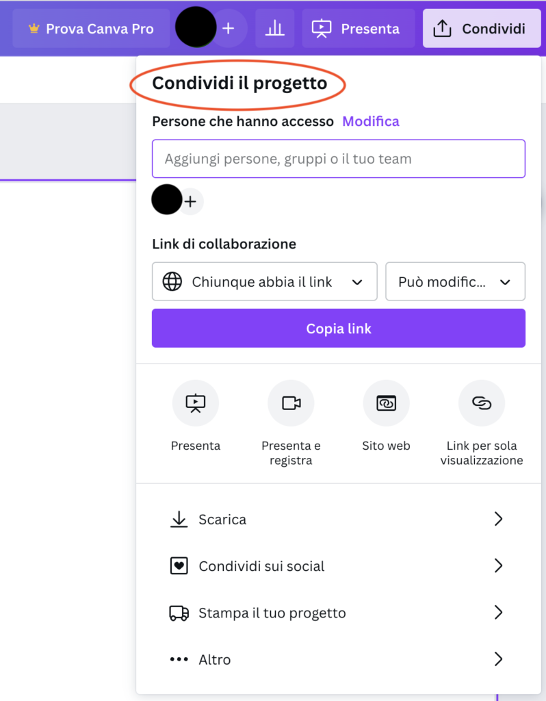Image resolution: width=546 pixels, height=701 pixels.
Task: Click the Presenta circular icon in share panel
Action: point(196,403)
